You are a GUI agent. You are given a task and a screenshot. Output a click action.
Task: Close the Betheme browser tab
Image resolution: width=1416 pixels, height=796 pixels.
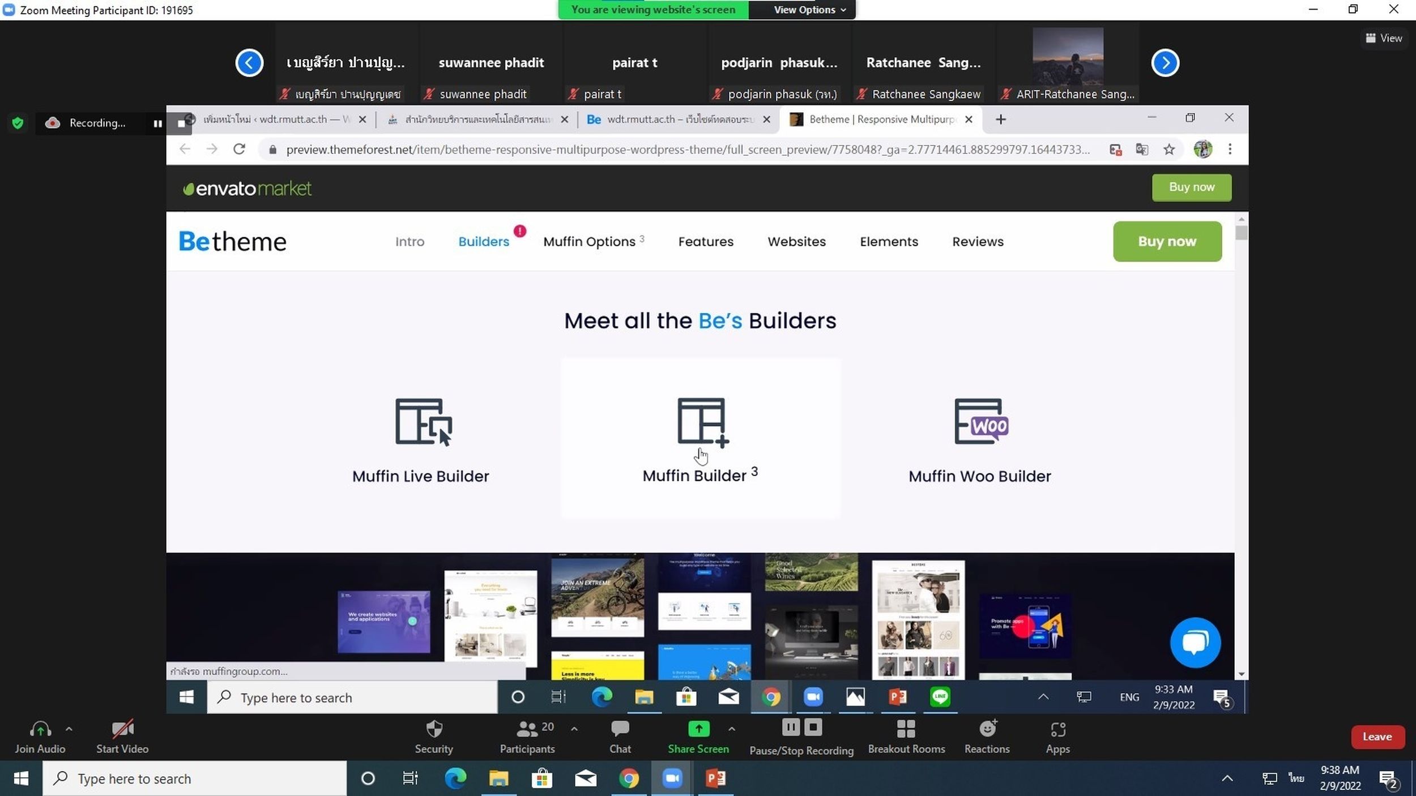(969, 119)
